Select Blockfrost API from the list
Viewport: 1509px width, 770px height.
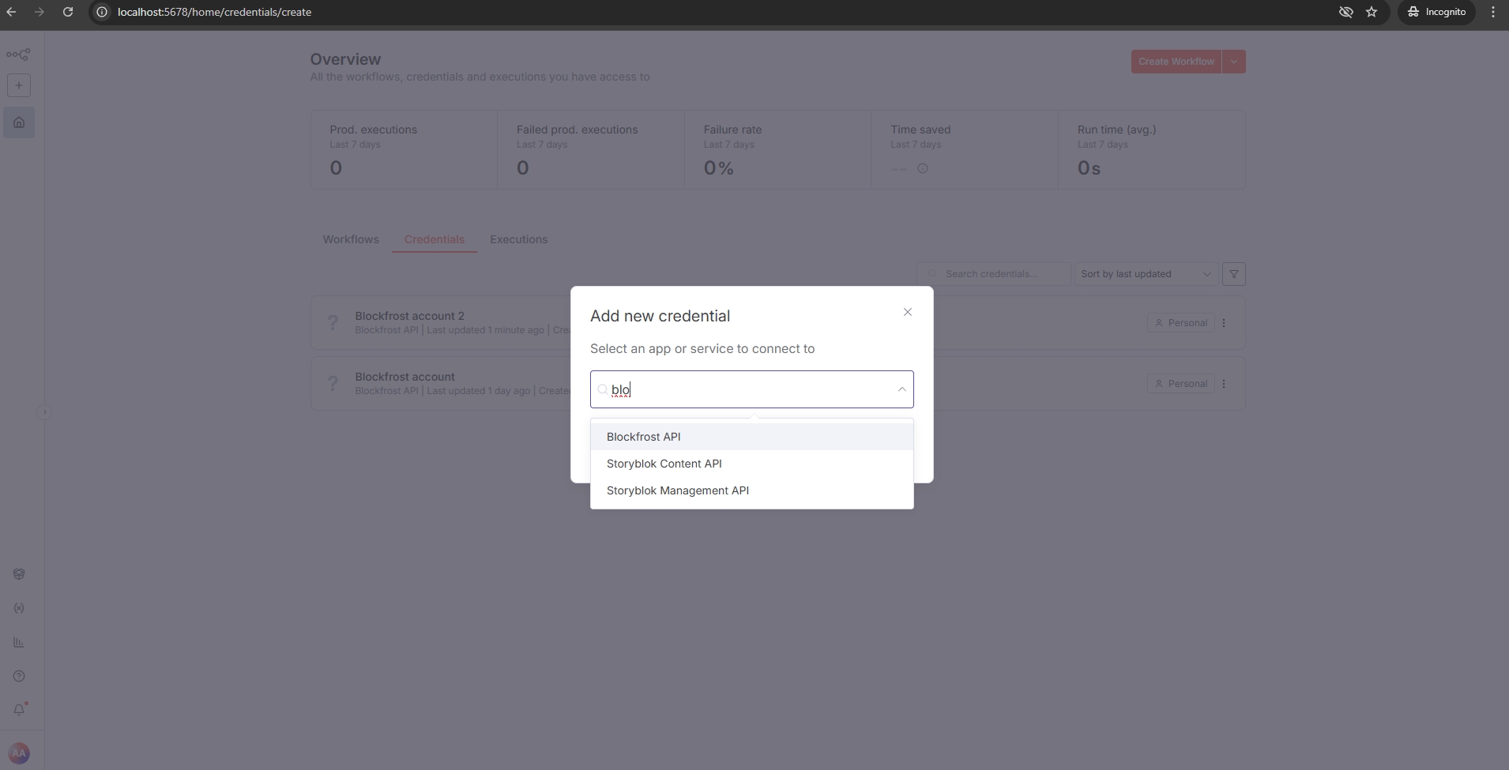tap(752, 437)
